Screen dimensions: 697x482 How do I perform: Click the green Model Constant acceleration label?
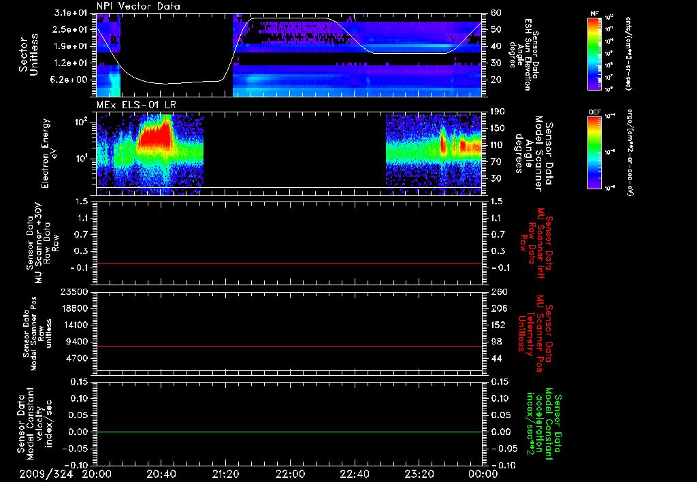(544, 425)
